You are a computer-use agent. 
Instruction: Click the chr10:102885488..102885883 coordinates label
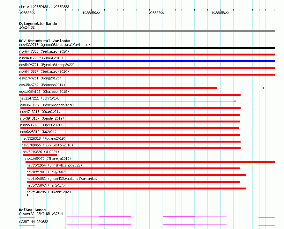(44, 7)
